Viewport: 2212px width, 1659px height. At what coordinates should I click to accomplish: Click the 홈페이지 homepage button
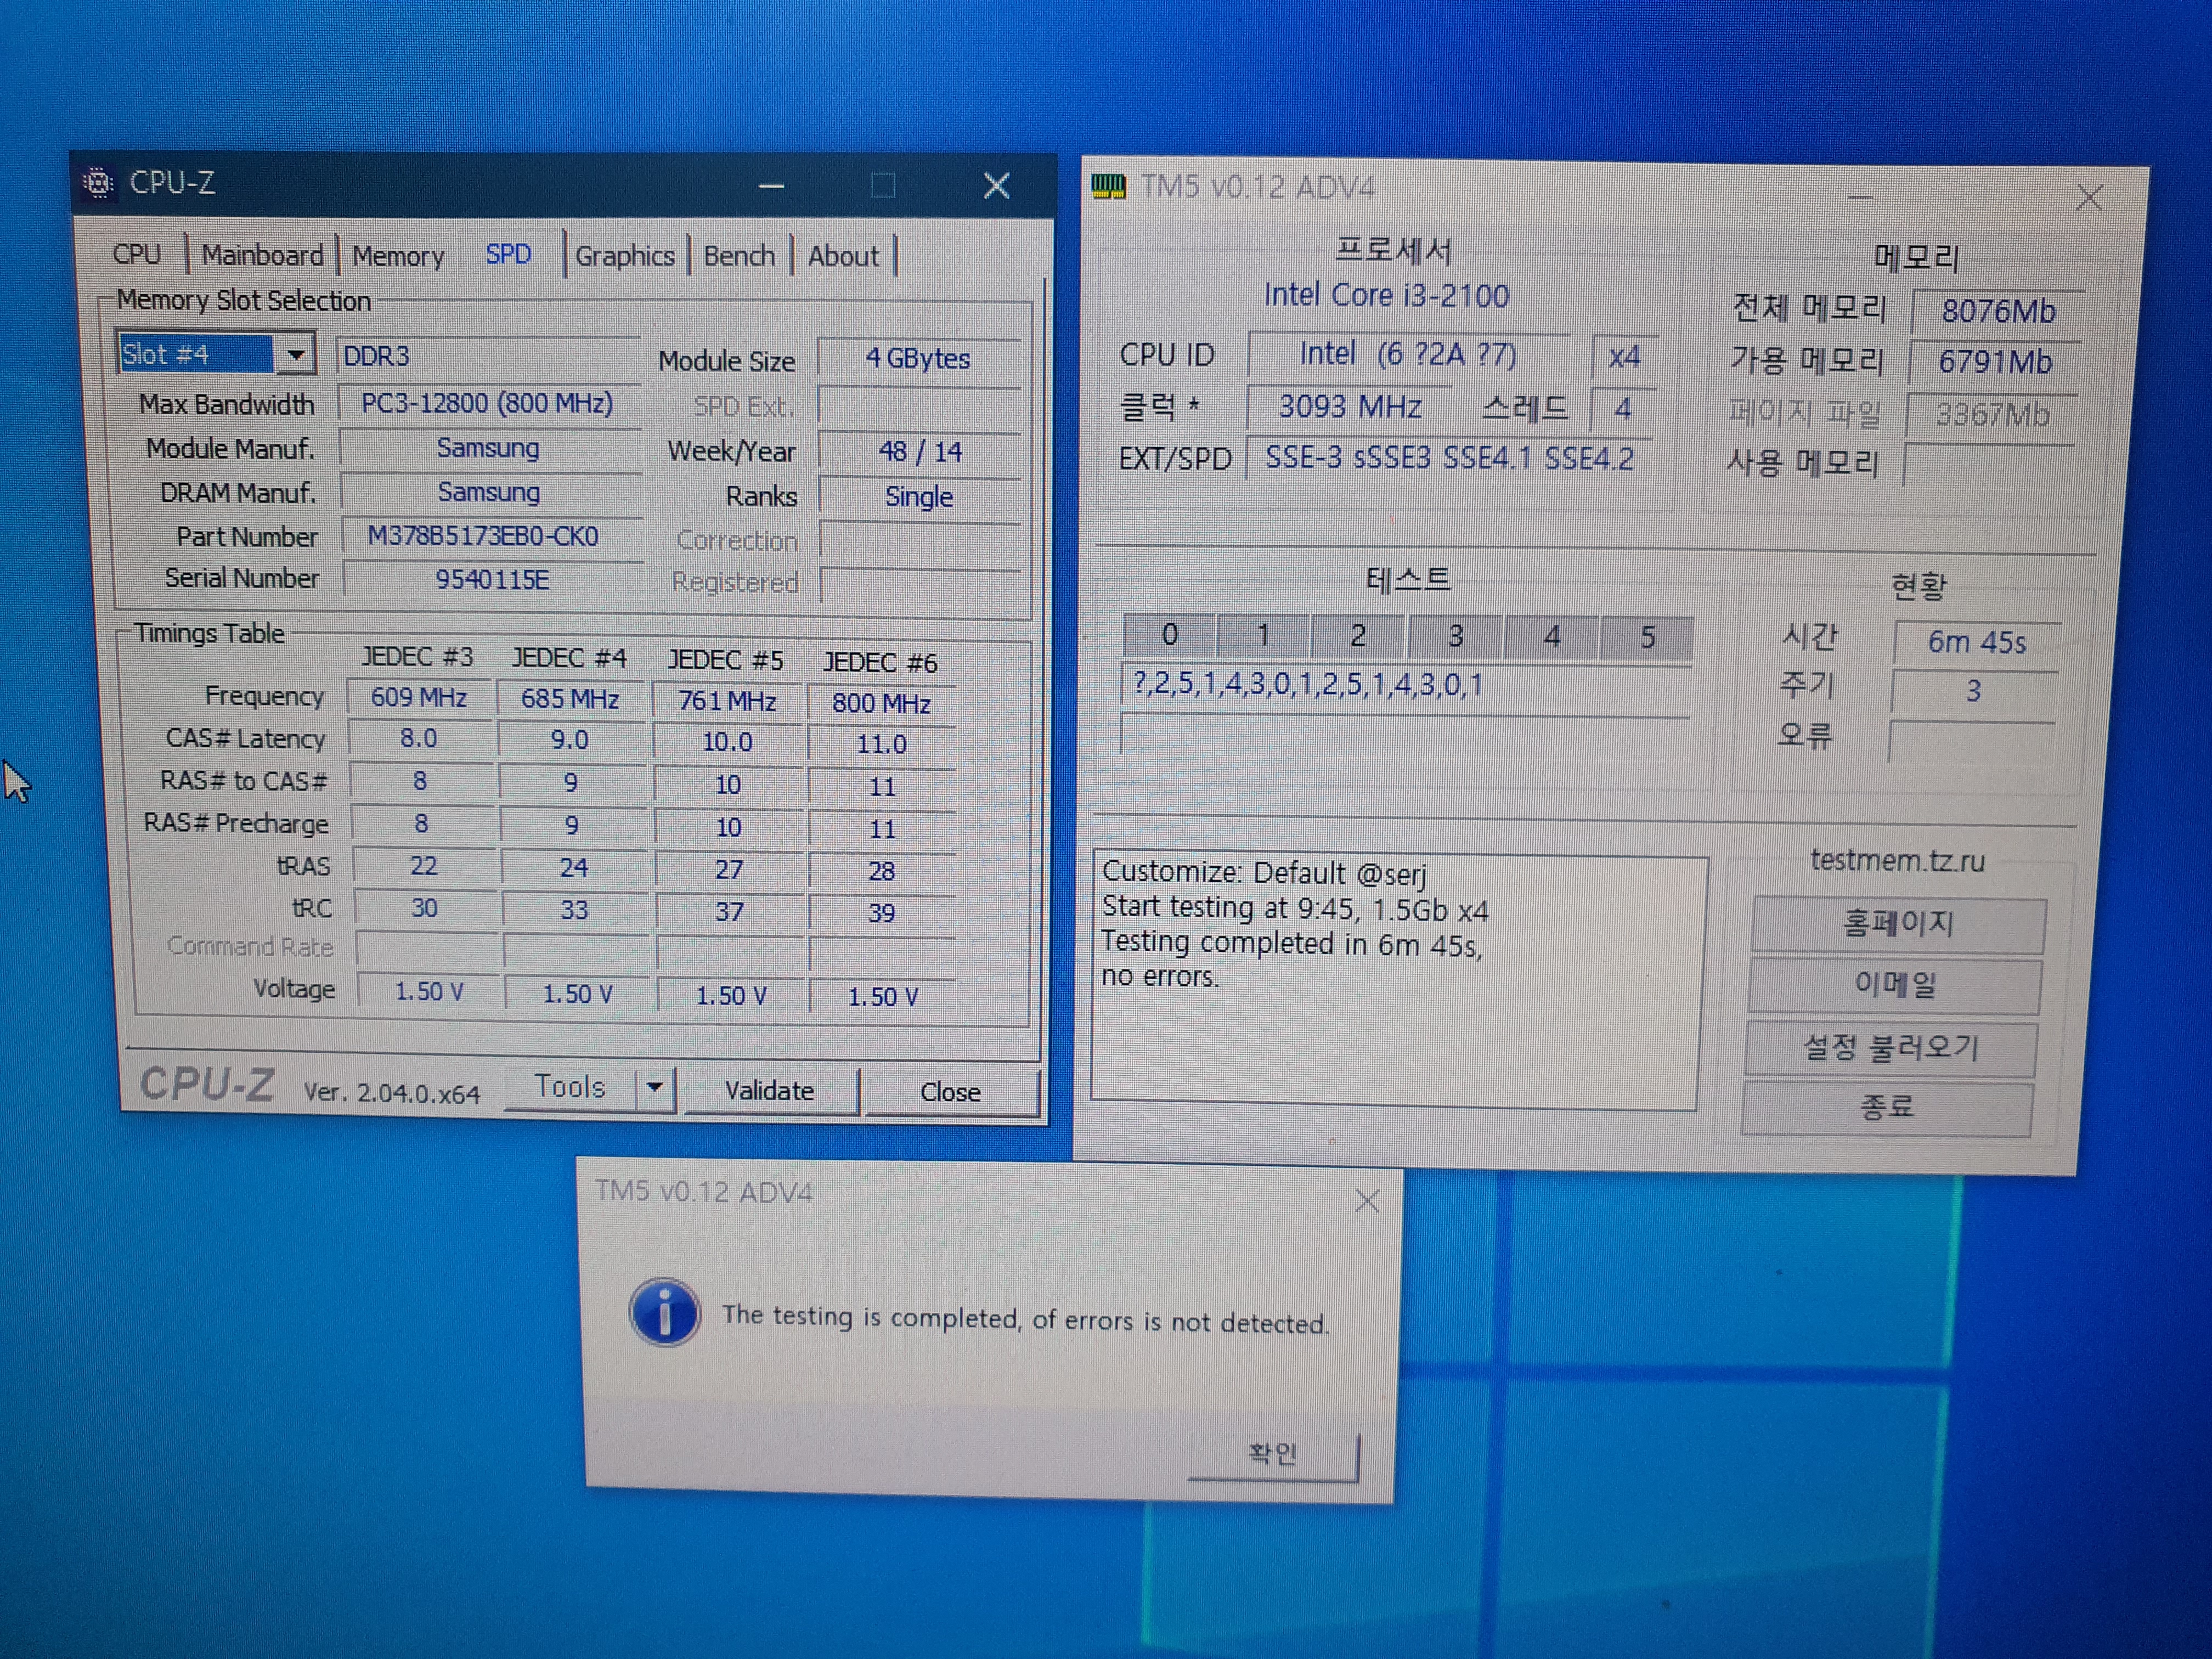(1897, 924)
